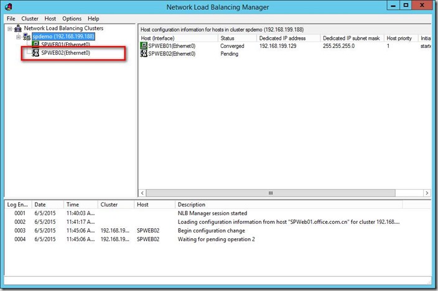The image size is (438, 291).
Task: Click the NLB Manager app icon in title bar
Action: pos(9,7)
